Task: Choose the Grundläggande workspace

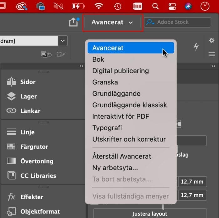Action: click(x=131, y=94)
